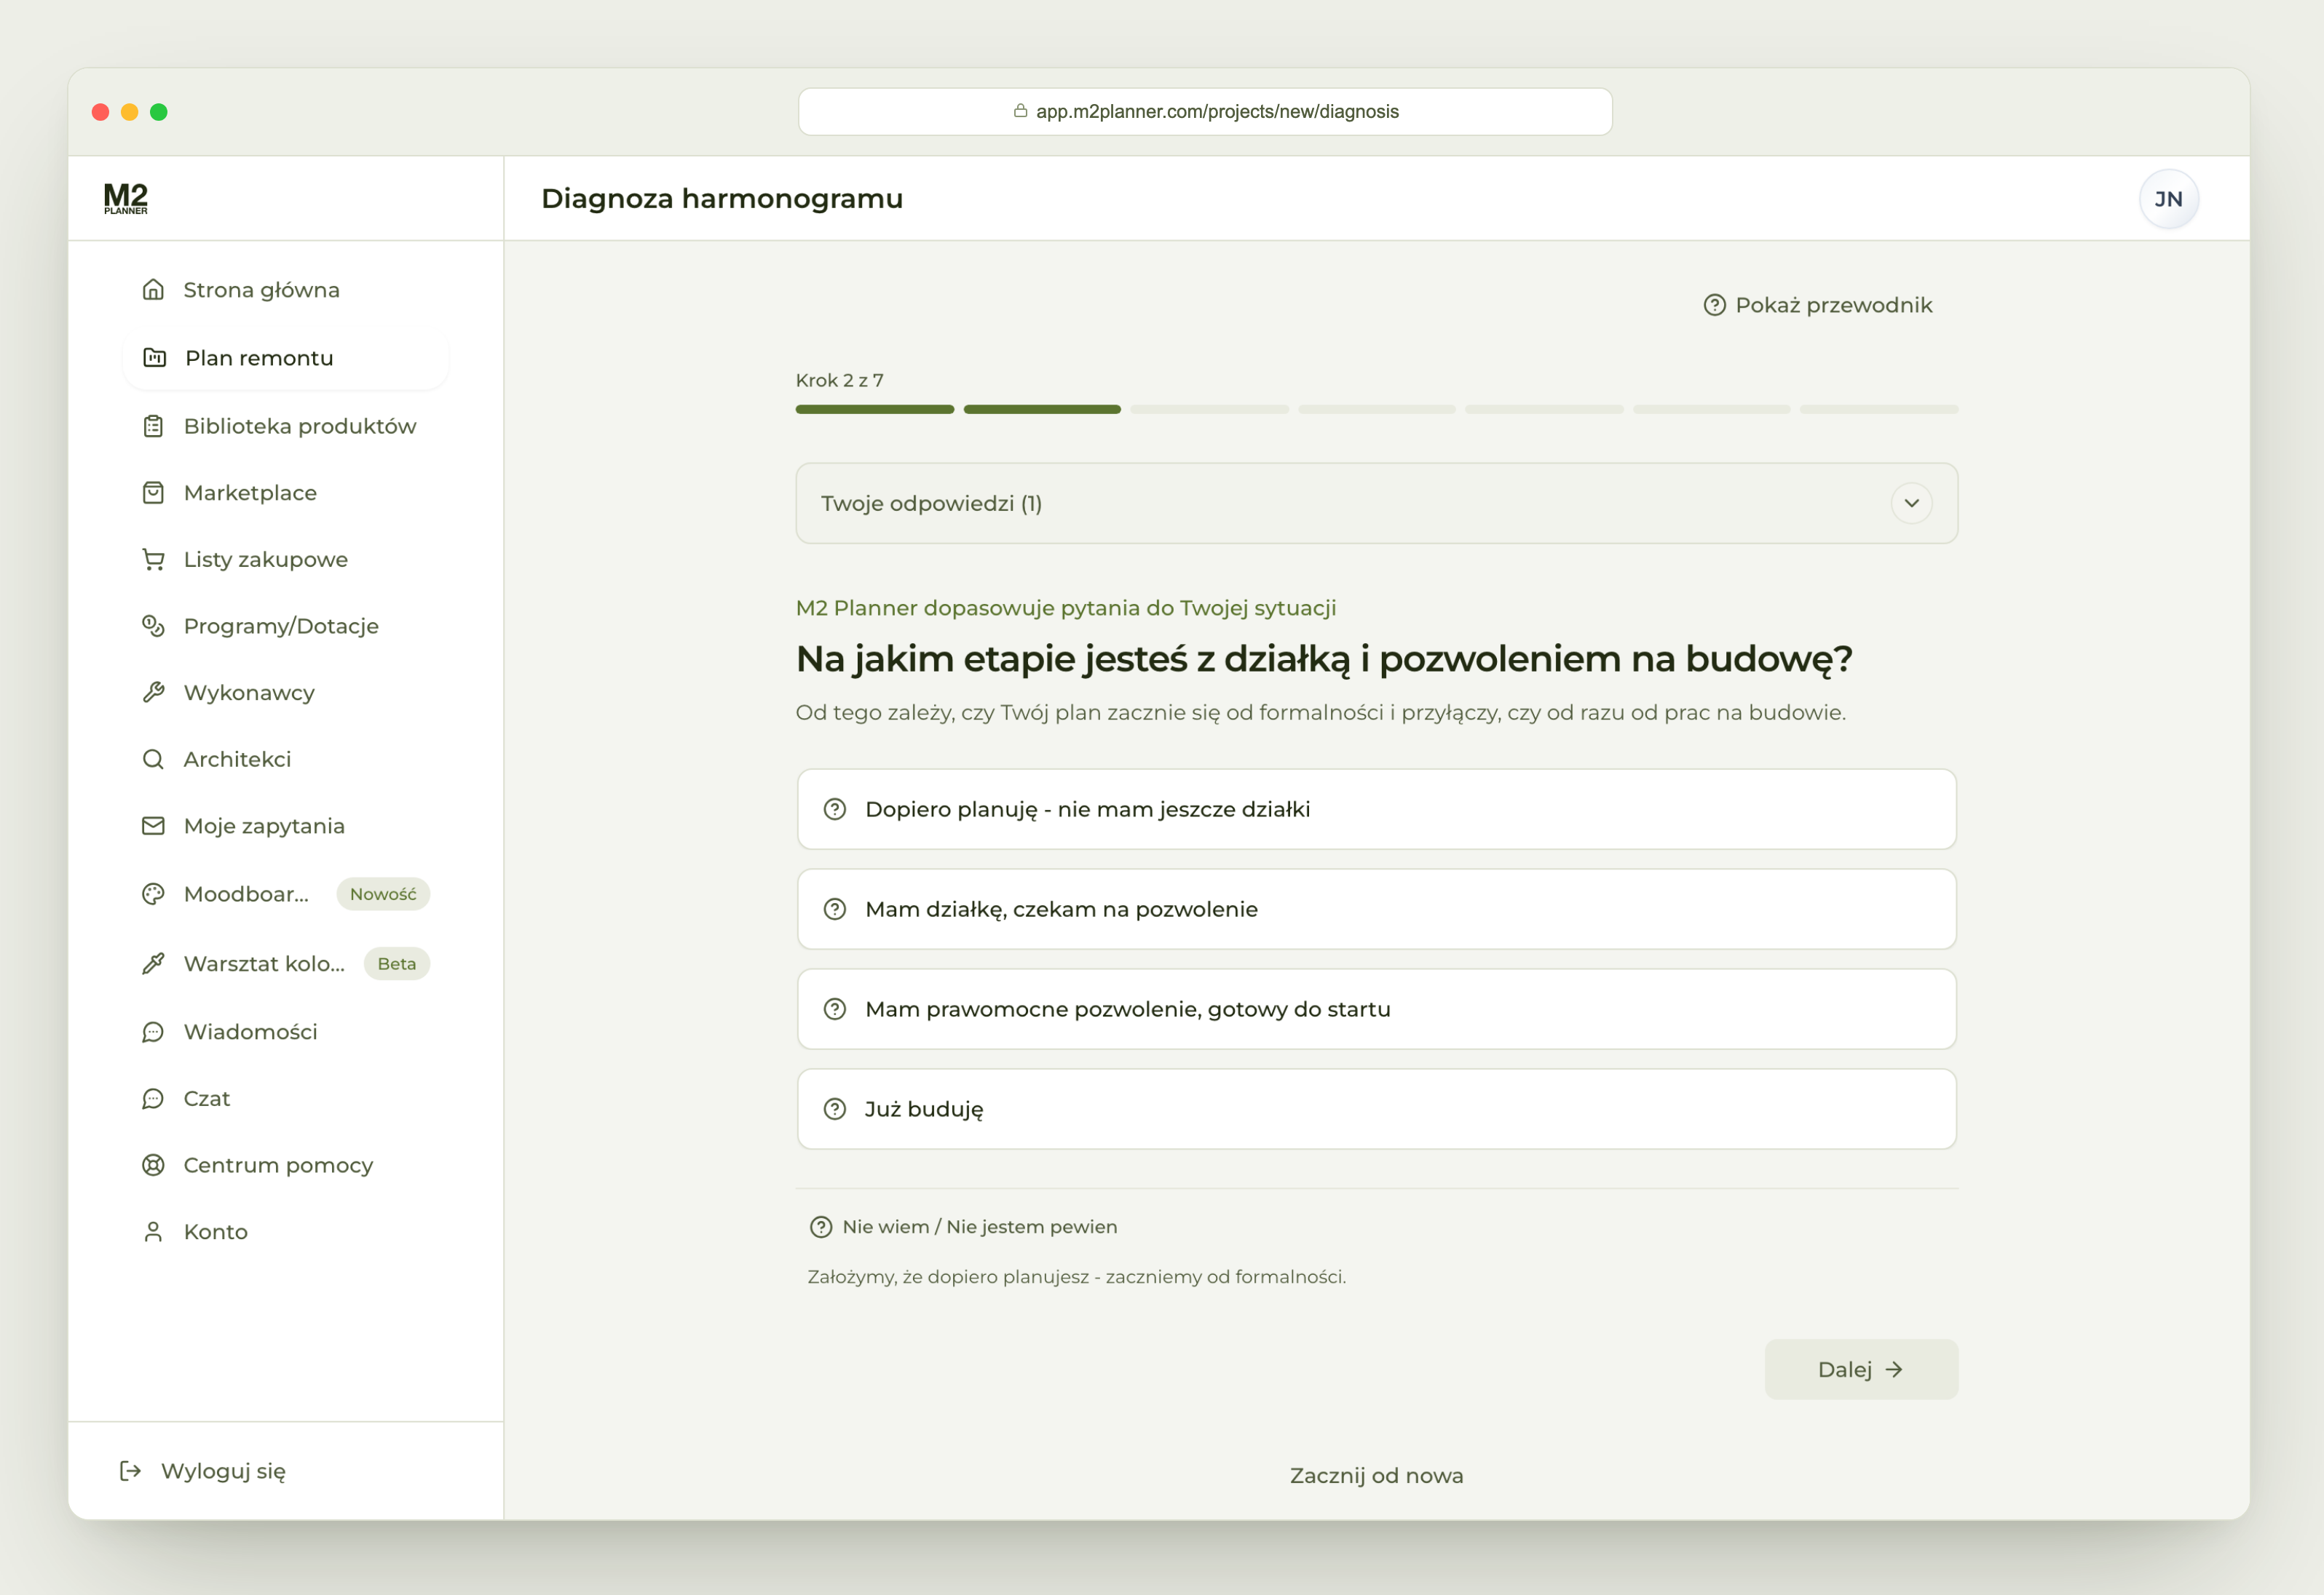The image size is (2324, 1595).
Task: Open Wiadomości in the sidebar
Action: pyautogui.click(x=286, y=1031)
